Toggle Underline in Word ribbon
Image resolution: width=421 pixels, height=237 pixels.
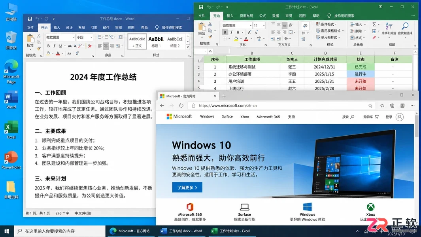(x=60, y=46)
